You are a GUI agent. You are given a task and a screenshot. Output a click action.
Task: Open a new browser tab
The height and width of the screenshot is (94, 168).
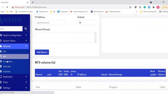(x=33, y=2)
